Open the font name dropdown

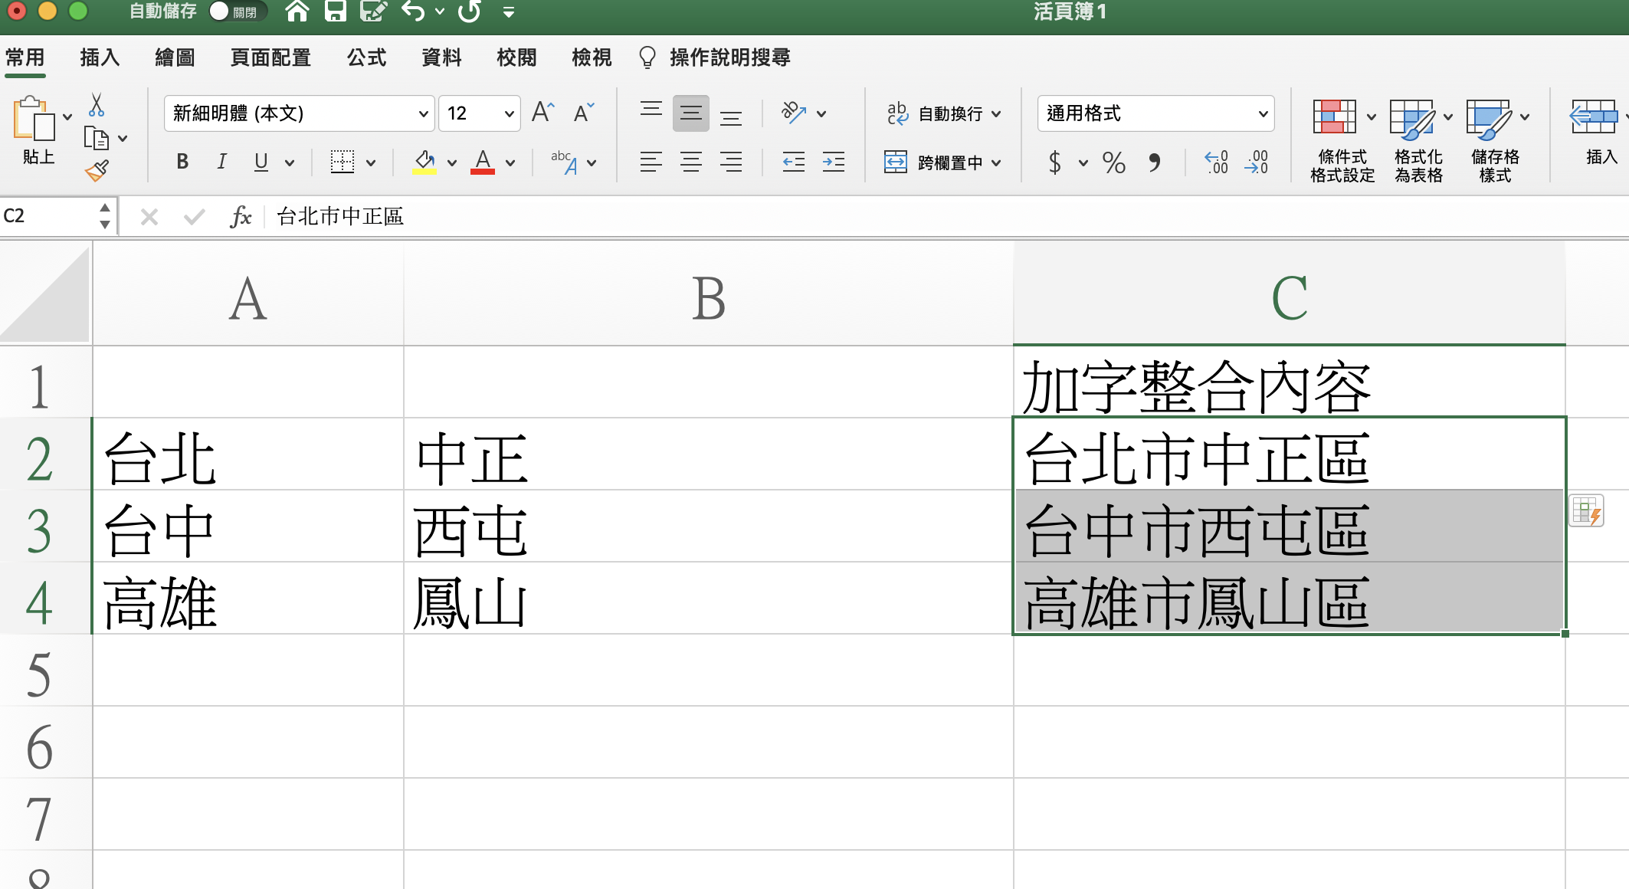(x=423, y=113)
